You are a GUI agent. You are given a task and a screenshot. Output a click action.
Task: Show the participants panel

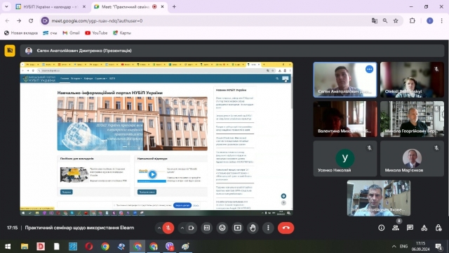396,228
